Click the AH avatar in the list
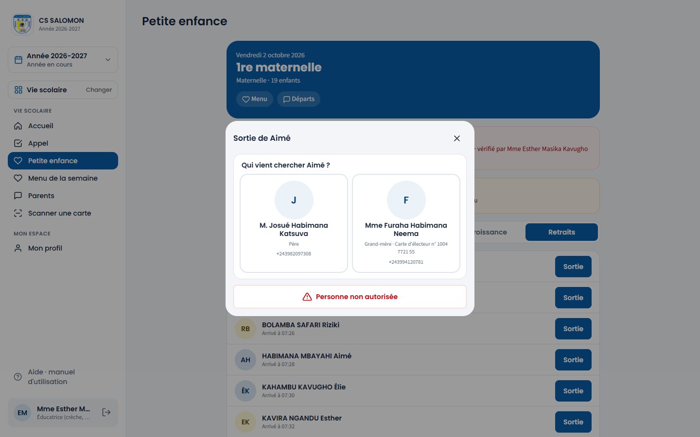The width and height of the screenshot is (700, 437). pos(245,360)
